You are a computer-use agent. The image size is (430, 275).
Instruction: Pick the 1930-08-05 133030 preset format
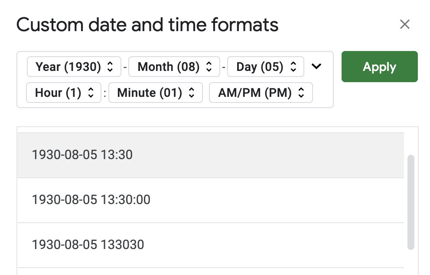pos(88,245)
